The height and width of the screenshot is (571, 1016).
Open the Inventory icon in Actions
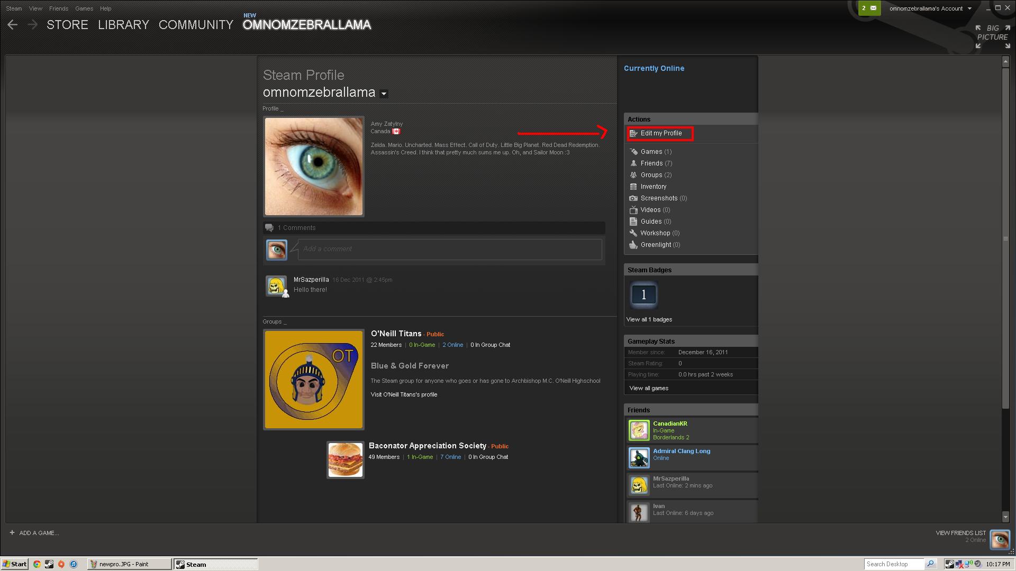point(633,187)
